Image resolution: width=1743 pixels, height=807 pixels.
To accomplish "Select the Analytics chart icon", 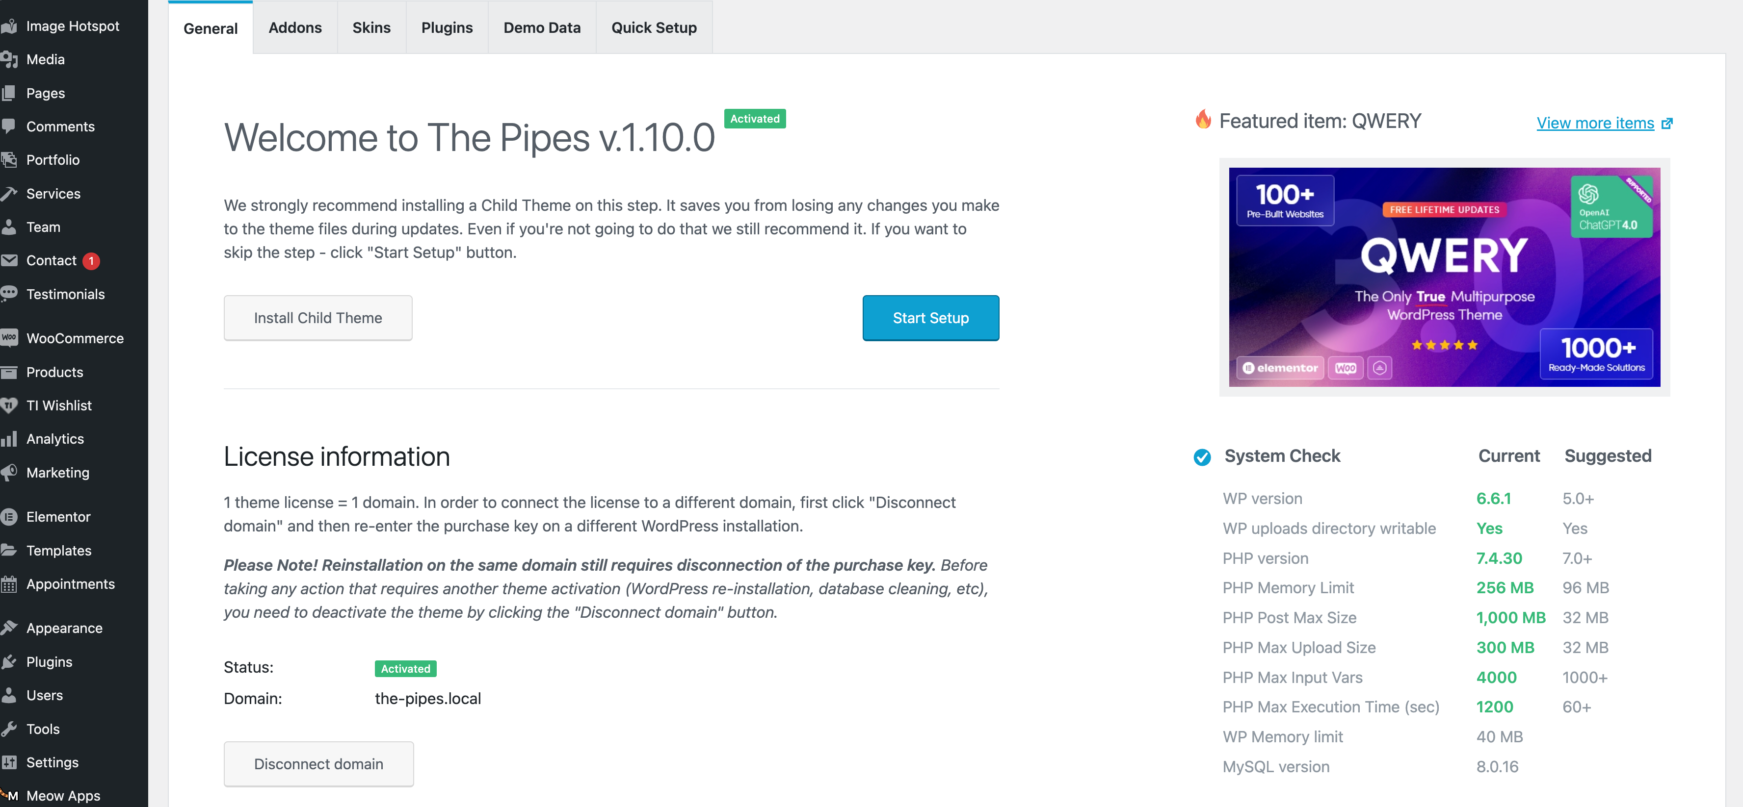I will [9, 439].
